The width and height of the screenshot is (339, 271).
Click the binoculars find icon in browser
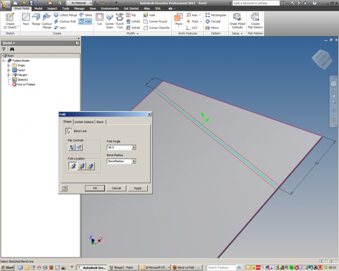tap(12, 49)
